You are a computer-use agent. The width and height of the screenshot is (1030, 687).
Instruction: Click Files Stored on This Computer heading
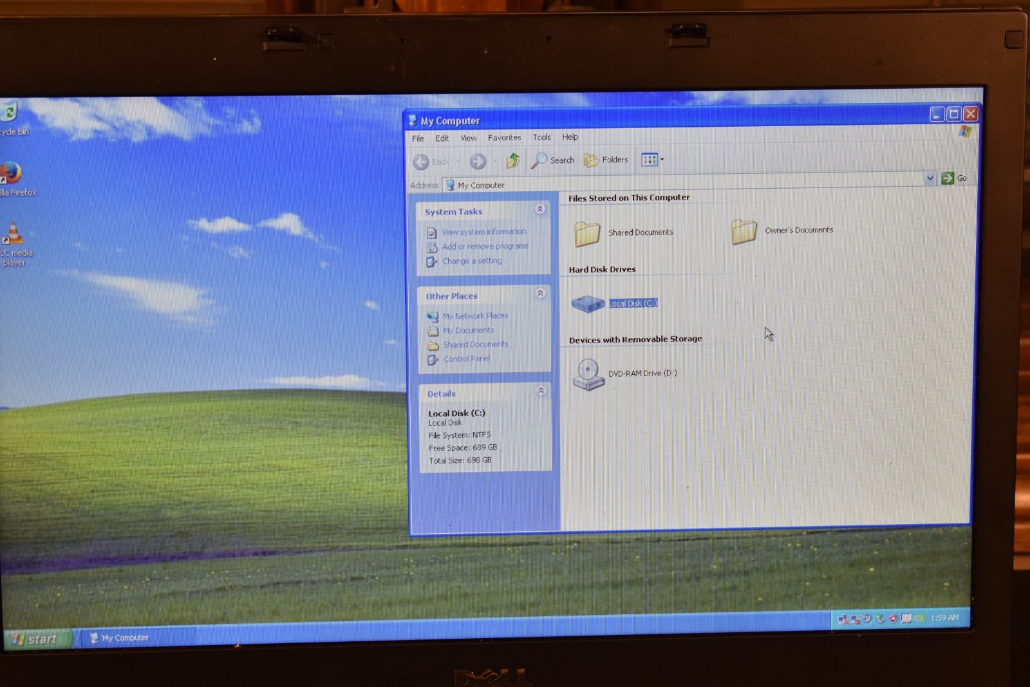coord(629,198)
